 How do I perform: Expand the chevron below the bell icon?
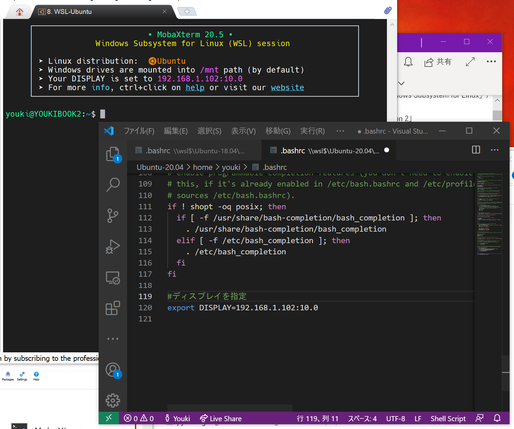(402, 83)
